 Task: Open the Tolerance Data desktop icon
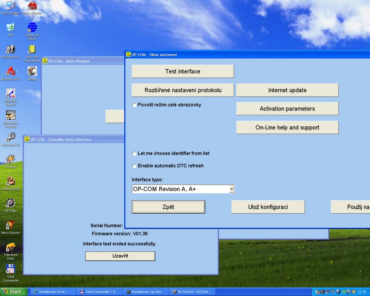pyautogui.click(x=10, y=251)
